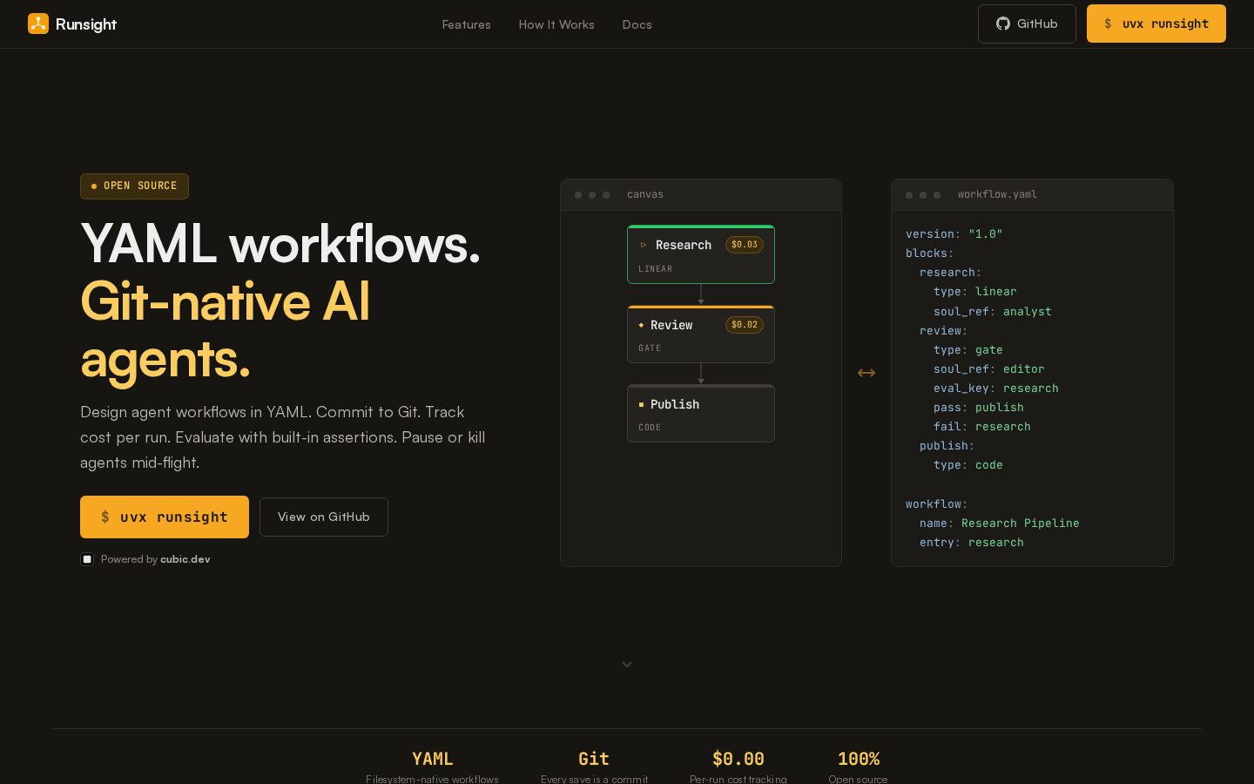
Task: Click the double-arrow sync icon between panels
Action: coord(866,373)
